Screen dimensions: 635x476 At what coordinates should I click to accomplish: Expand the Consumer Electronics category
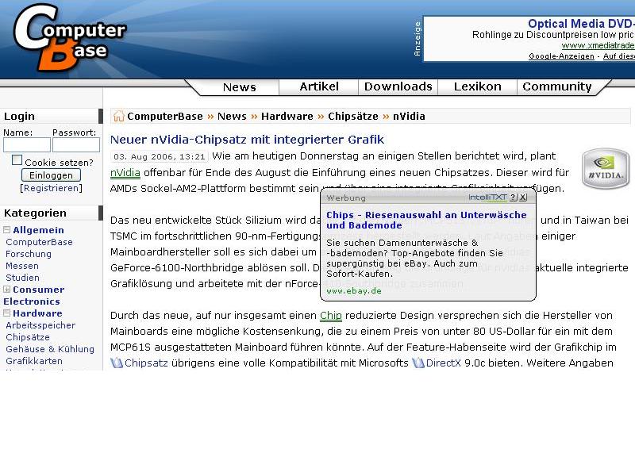7,290
